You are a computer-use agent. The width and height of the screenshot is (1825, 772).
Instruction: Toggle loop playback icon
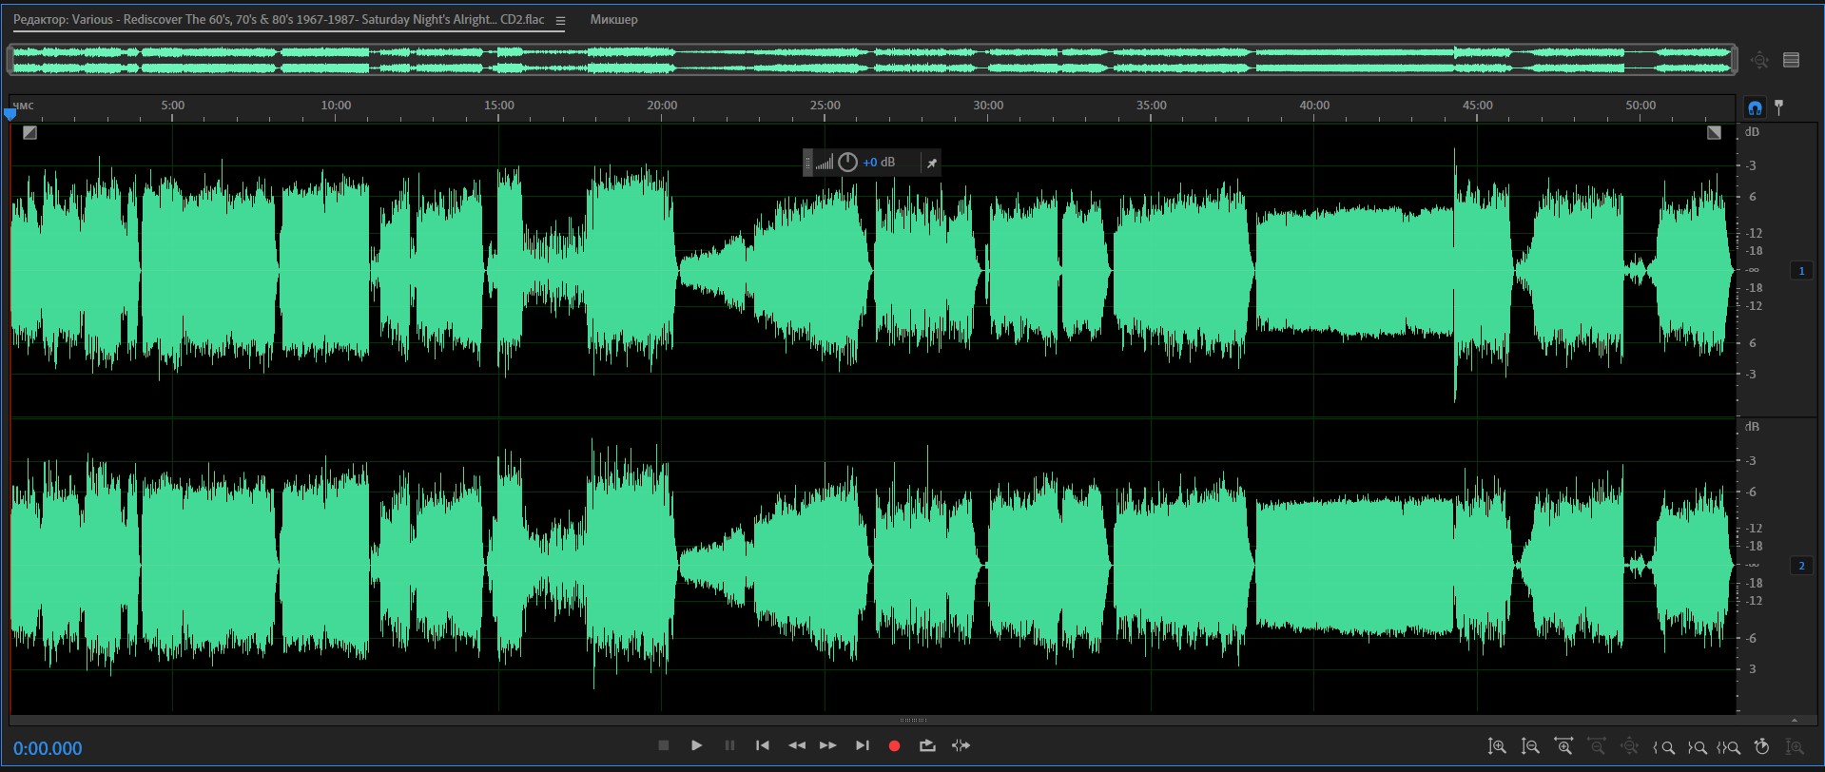click(927, 746)
